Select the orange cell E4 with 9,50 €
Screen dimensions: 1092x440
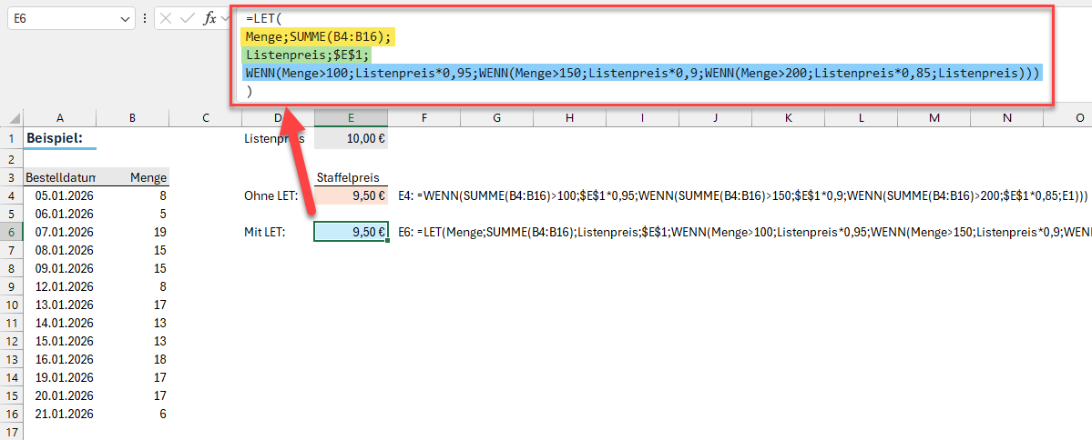pyautogui.click(x=351, y=195)
